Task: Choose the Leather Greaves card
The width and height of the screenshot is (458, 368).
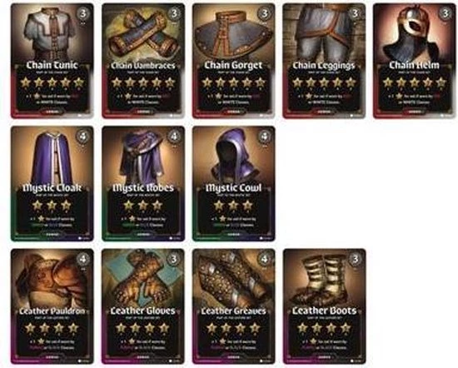Action: 234,306
